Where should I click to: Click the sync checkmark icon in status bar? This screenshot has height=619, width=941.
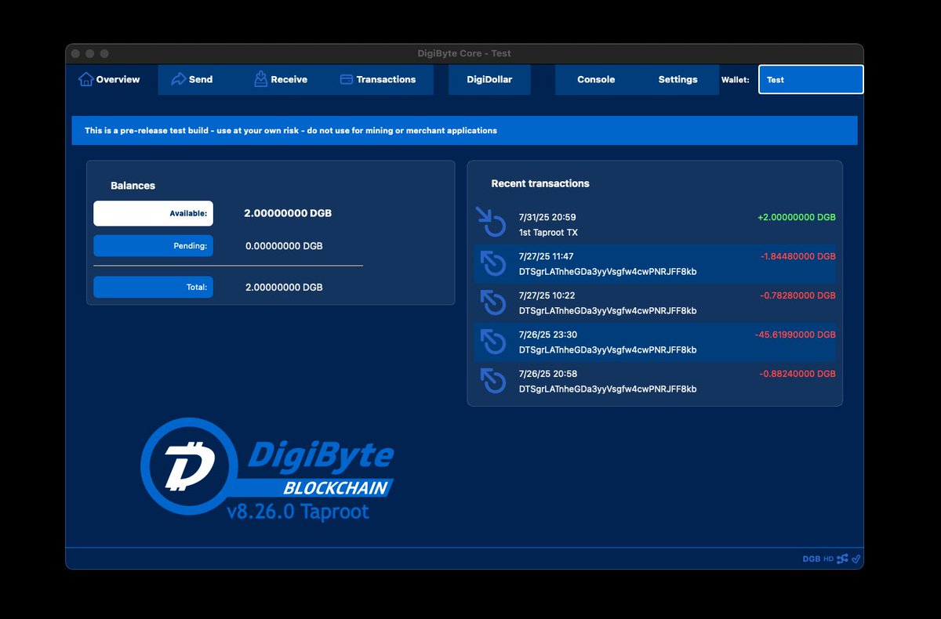coord(856,559)
